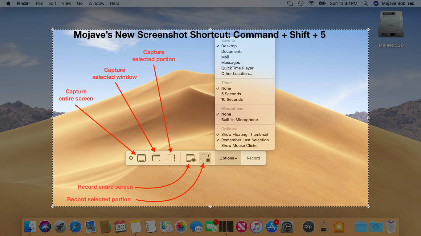Launch Safari from the Dock
421x236 pixels.
[x=76, y=227]
